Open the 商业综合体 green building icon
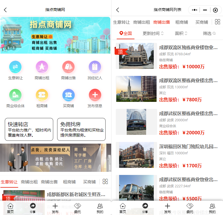 pos(15,95)
